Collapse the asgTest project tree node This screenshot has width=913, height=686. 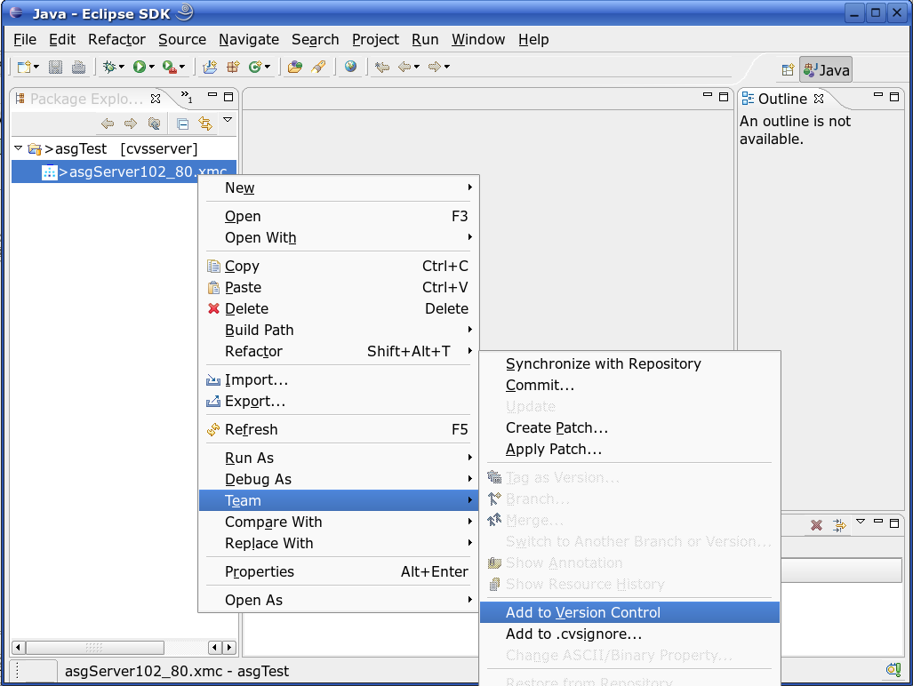(x=19, y=148)
